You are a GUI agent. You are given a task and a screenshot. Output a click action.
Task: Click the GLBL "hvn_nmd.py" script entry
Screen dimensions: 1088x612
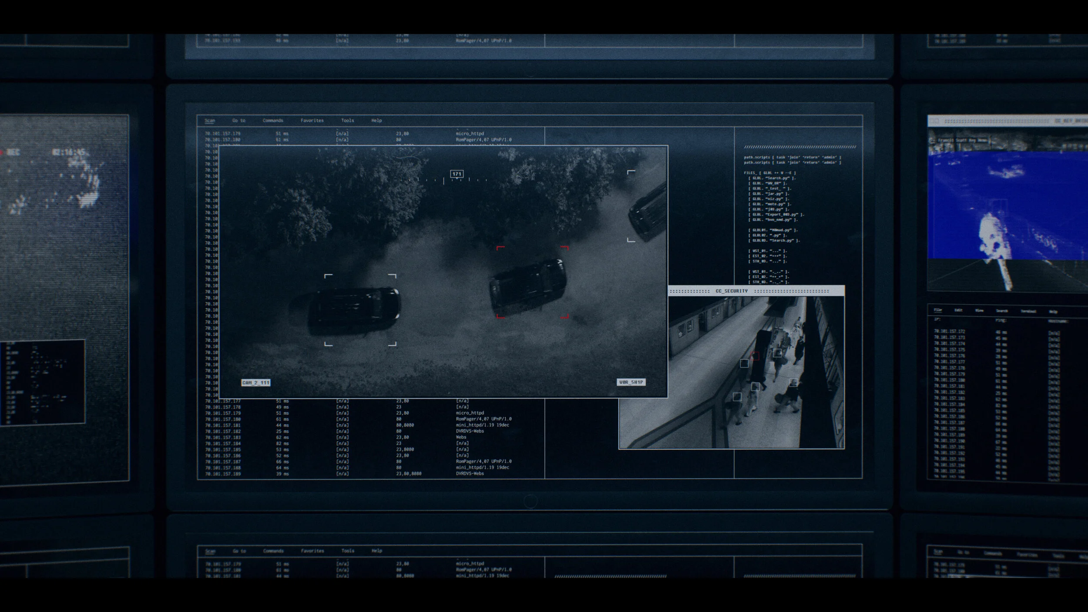[x=773, y=220]
